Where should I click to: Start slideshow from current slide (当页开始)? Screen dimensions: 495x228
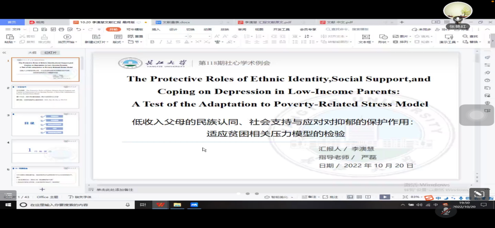[x=67, y=38]
